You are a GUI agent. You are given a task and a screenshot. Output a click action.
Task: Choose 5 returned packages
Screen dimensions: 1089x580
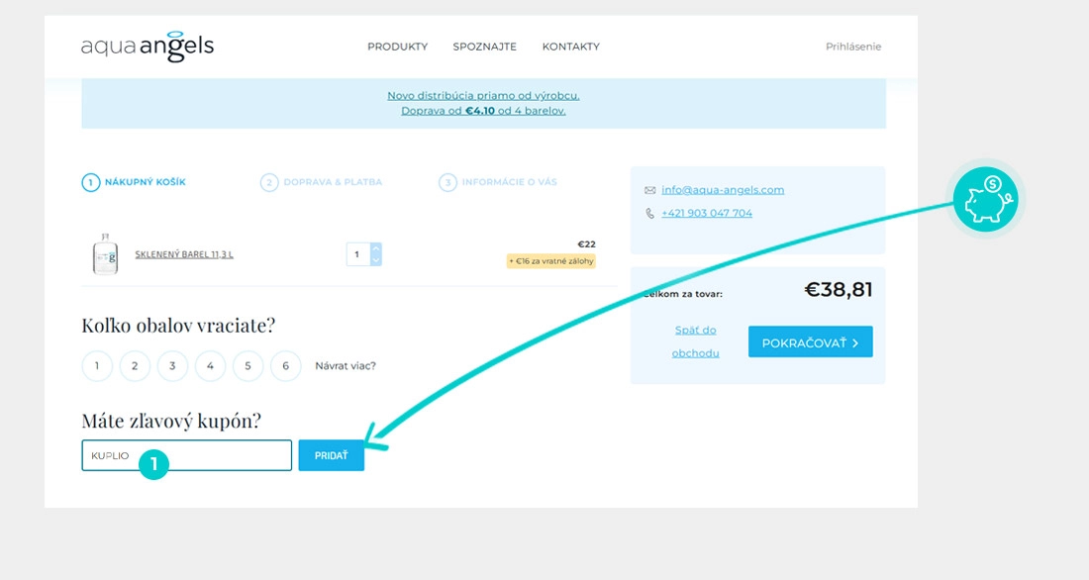pos(247,366)
